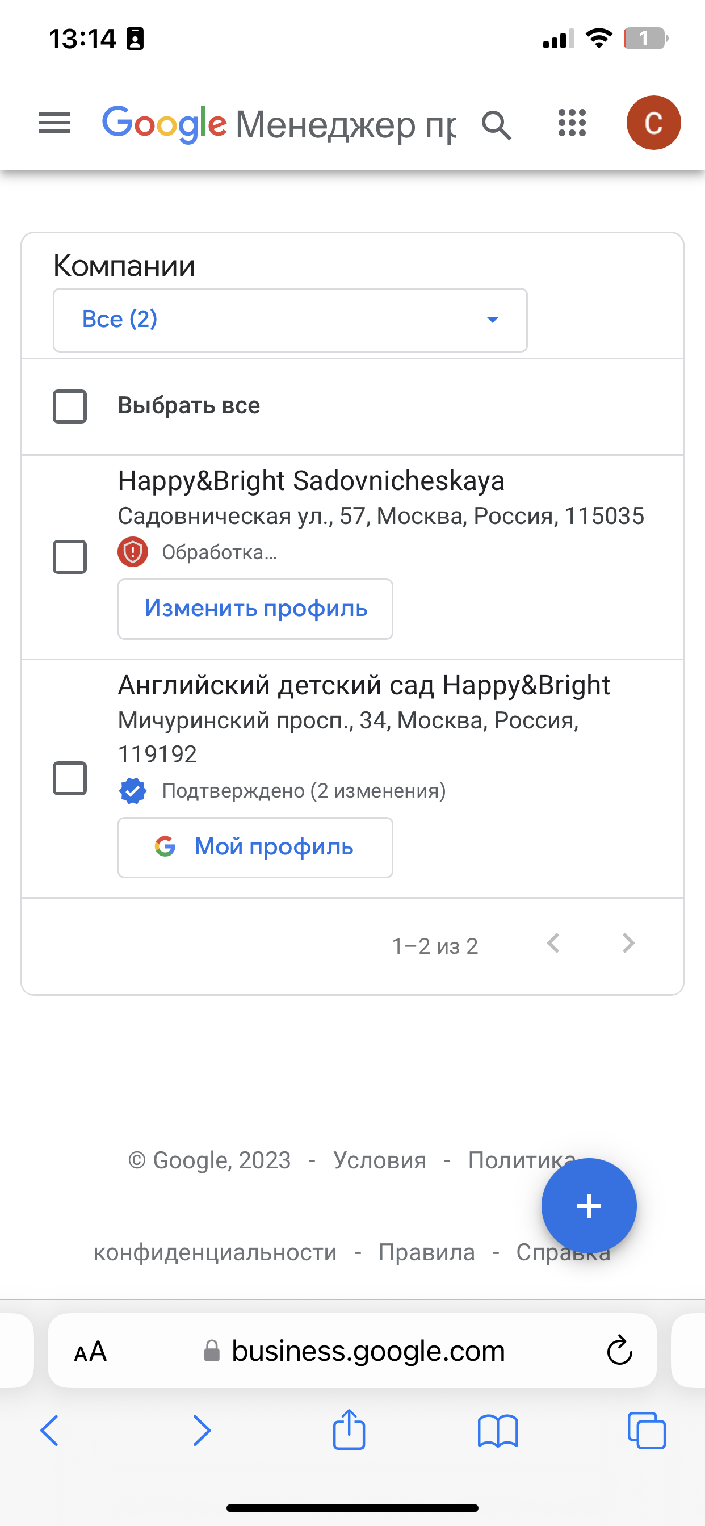Select the Happy&Bright Sadovnicheskaya checkbox
The image size is (705, 1526).
pos(70,557)
